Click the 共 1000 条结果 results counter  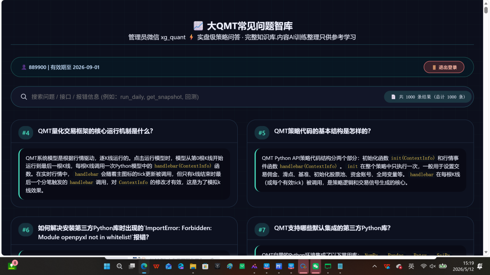(x=427, y=97)
